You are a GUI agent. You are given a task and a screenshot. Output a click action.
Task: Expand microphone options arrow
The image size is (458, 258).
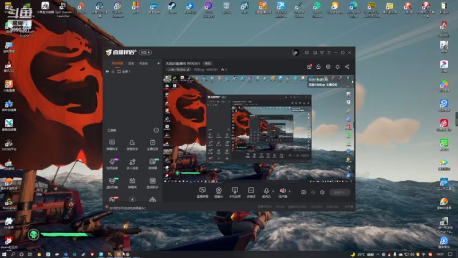tap(273, 191)
